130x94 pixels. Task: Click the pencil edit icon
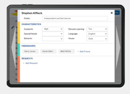tap(13, 27)
